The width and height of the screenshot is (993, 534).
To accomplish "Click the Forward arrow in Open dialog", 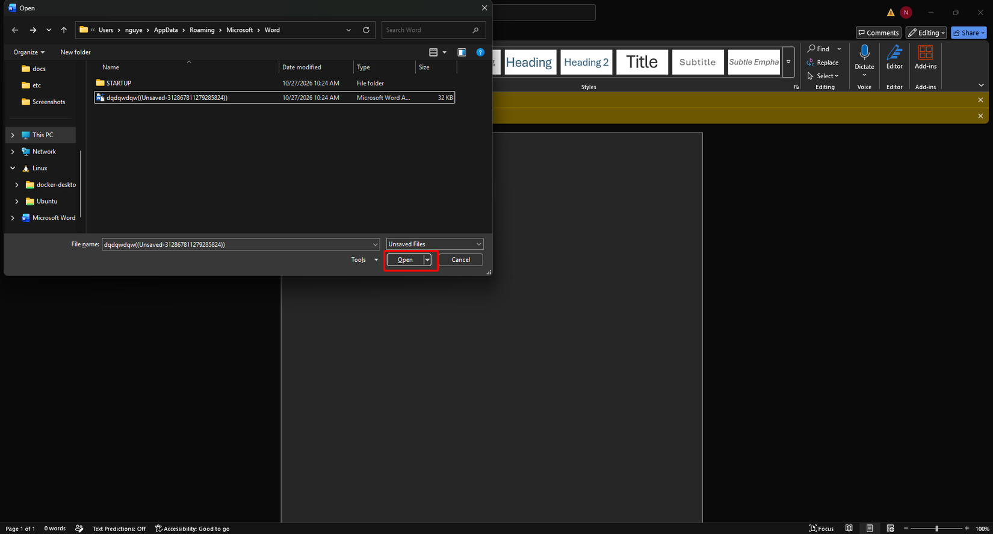I will [x=33, y=30].
